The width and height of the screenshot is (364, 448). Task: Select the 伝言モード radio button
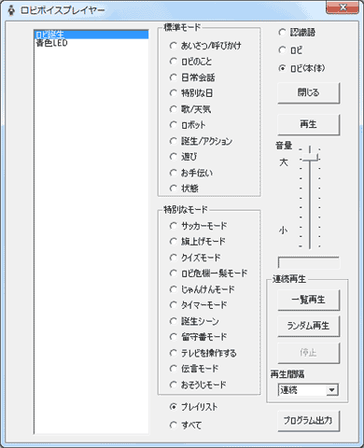click(x=173, y=369)
